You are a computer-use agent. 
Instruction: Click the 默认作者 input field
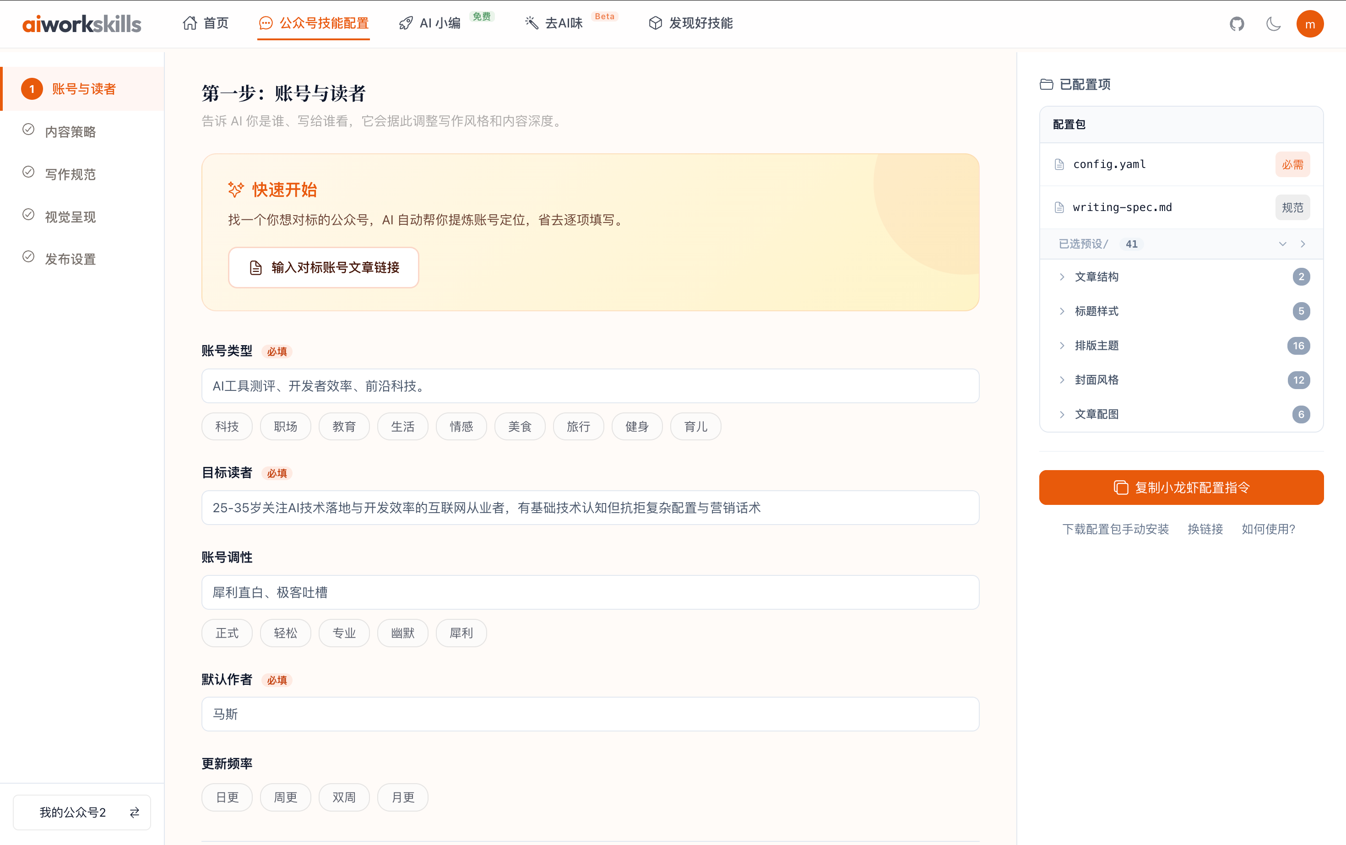point(590,714)
